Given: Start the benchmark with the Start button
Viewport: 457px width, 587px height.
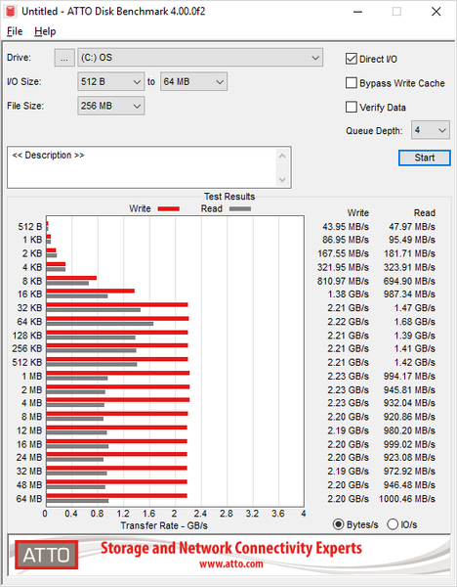Looking at the screenshot, I should point(425,158).
